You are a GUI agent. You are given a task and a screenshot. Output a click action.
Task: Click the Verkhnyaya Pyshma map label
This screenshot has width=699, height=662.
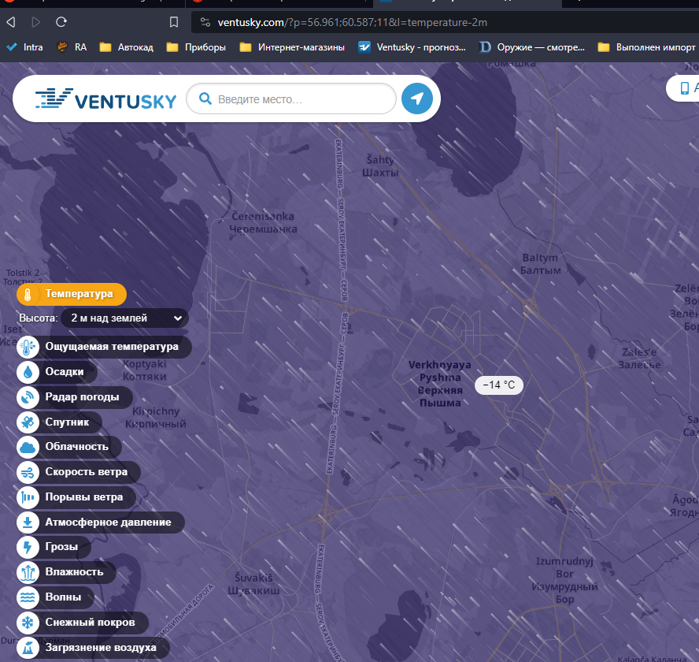tap(439, 384)
